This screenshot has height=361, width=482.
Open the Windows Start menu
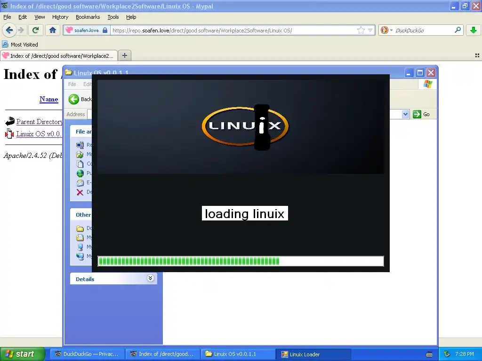22,354
